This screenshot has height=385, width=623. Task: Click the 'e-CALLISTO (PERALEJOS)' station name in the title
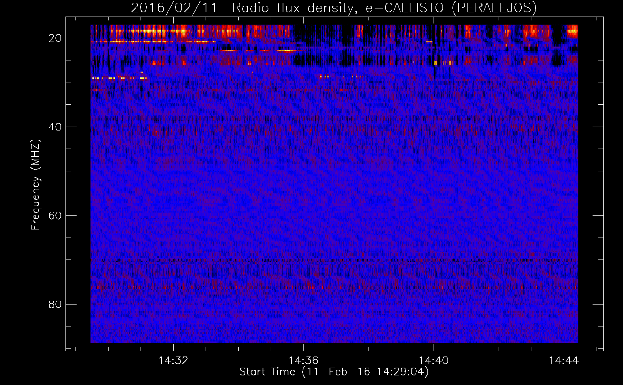point(451,8)
